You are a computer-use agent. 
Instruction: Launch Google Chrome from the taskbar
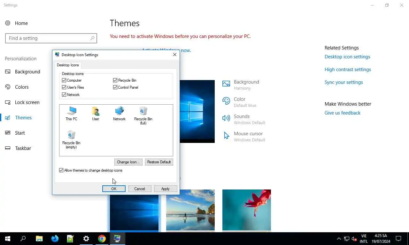(x=102, y=239)
